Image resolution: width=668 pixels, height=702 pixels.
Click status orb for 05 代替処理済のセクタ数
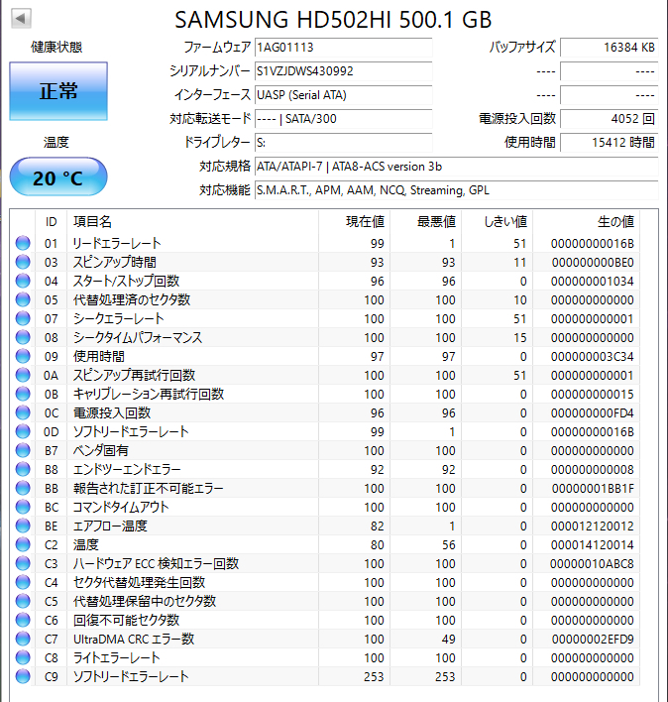click(23, 299)
